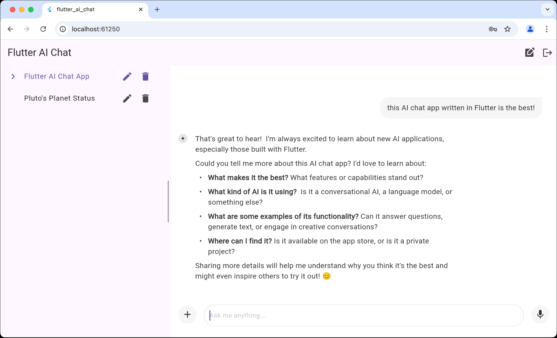Edit the Flutter AI Chat App title
This screenshot has width=557, height=338.
127,76
